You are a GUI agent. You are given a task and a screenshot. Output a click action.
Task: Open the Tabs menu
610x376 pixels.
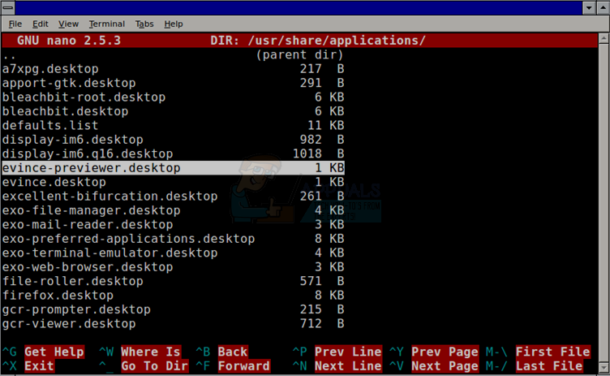pyautogui.click(x=144, y=24)
